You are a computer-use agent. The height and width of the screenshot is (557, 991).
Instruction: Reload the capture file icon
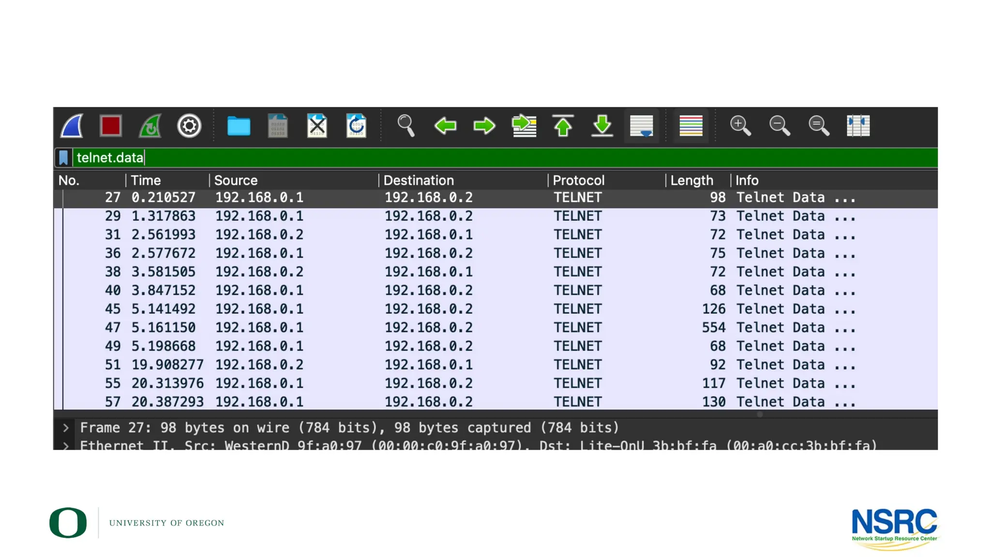tap(356, 126)
